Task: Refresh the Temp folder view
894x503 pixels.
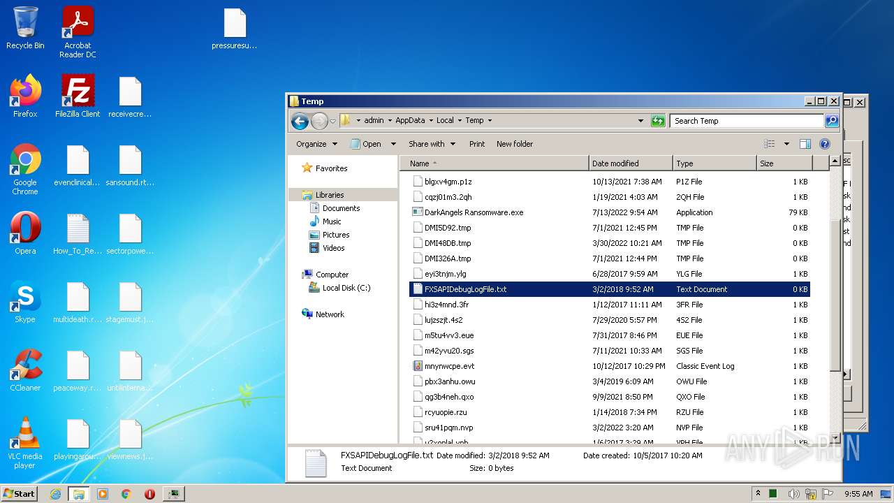Action: pyautogui.click(x=658, y=121)
